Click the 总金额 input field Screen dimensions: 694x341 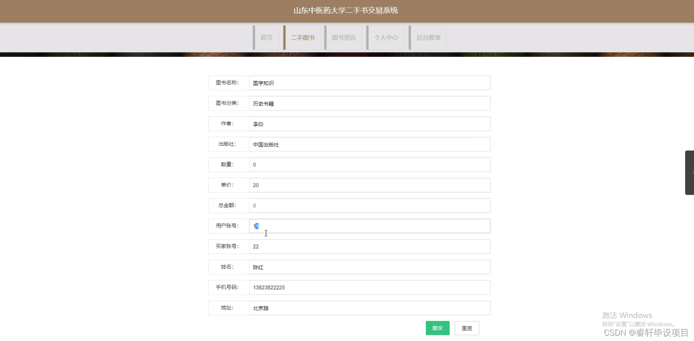coord(369,205)
